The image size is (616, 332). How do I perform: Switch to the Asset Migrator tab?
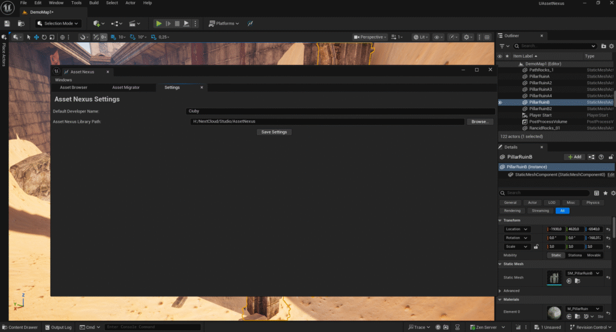126,87
